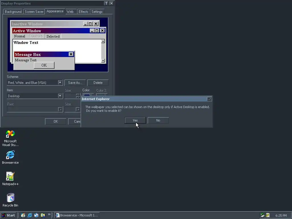The image size is (292, 219).
Task: Open the Web tab
Action: tap(70, 11)
